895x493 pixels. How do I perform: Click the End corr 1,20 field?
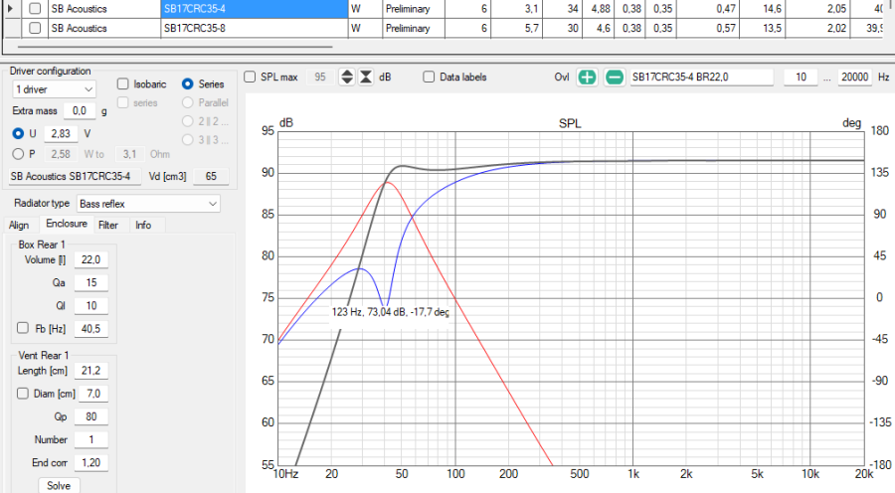click(x=90, y=463)
